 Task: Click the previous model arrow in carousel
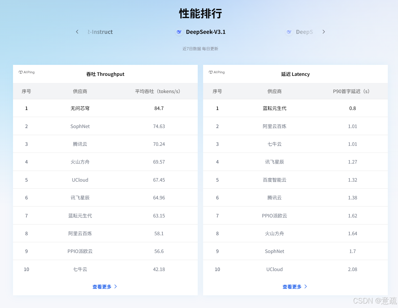point(77,32)
